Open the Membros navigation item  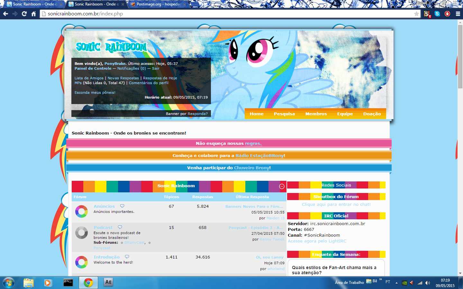(x=316, y=114)
